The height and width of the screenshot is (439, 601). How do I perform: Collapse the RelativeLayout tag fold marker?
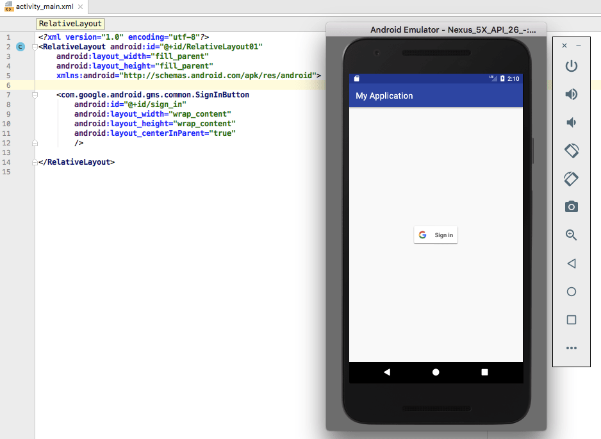pos(35,47)
